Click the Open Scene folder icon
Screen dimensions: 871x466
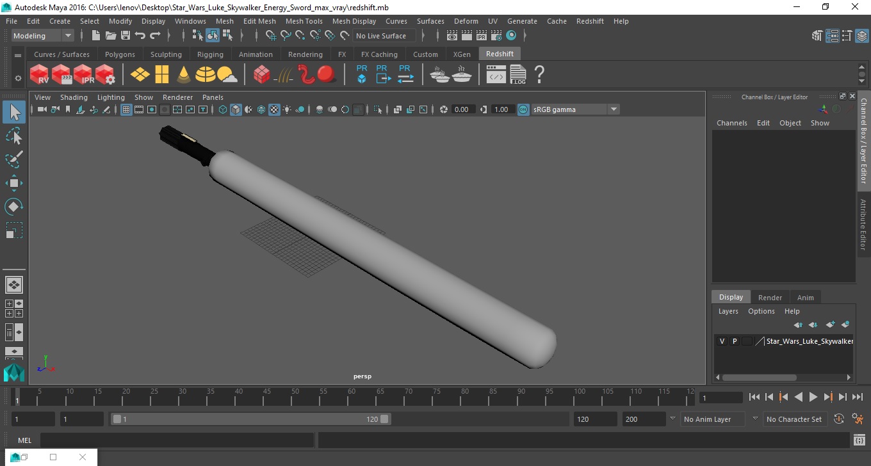tap(111, 36)
